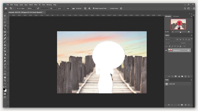Click the Navigator zoom slider
198x111 pixels.
(180, 32)
